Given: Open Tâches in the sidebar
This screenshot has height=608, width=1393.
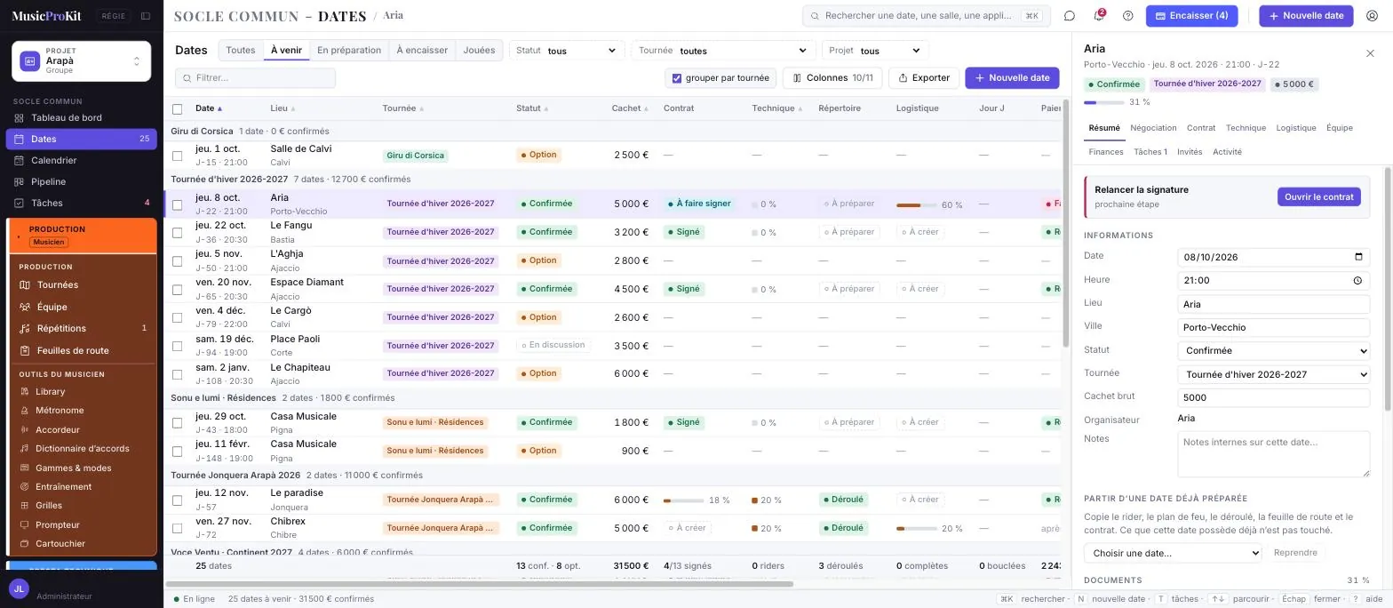Looking at the screenshot, I should click(81, 203).
